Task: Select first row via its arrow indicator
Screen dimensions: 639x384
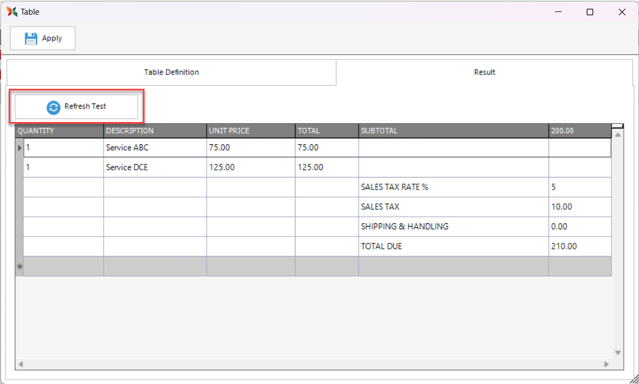Action: (20, 148)
